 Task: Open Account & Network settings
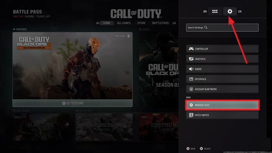(222, 89)
